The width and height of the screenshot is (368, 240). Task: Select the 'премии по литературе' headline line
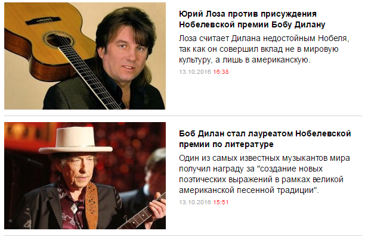coord(226,144)
